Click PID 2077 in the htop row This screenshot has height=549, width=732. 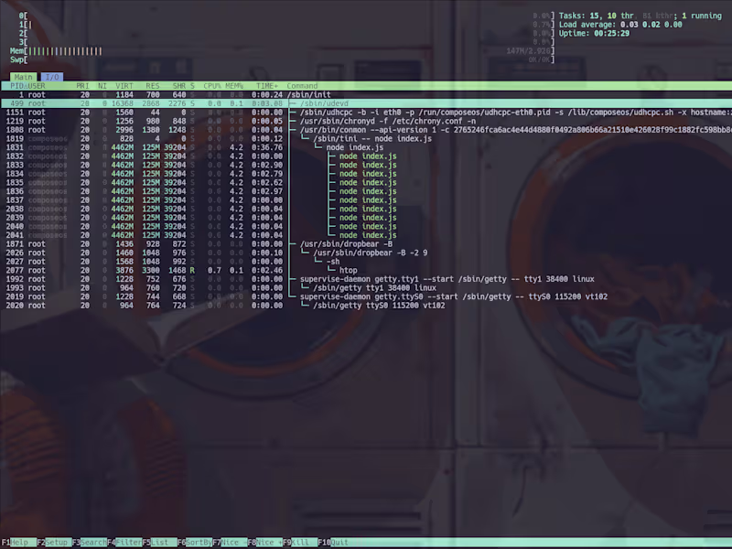pyautogui.click(x=15, y=270)
